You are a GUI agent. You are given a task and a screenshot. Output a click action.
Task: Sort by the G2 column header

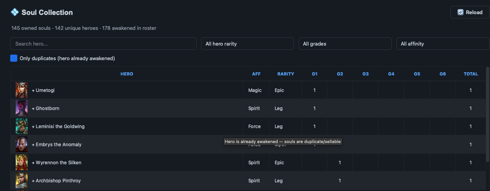(x=340, y=74)
